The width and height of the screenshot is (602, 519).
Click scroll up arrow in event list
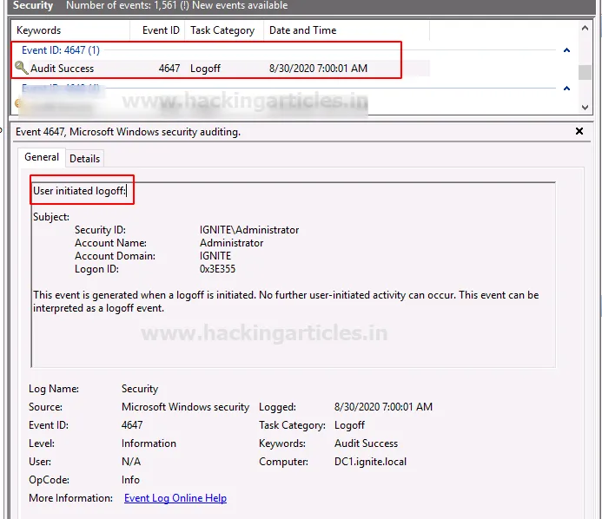coord(585,28)
